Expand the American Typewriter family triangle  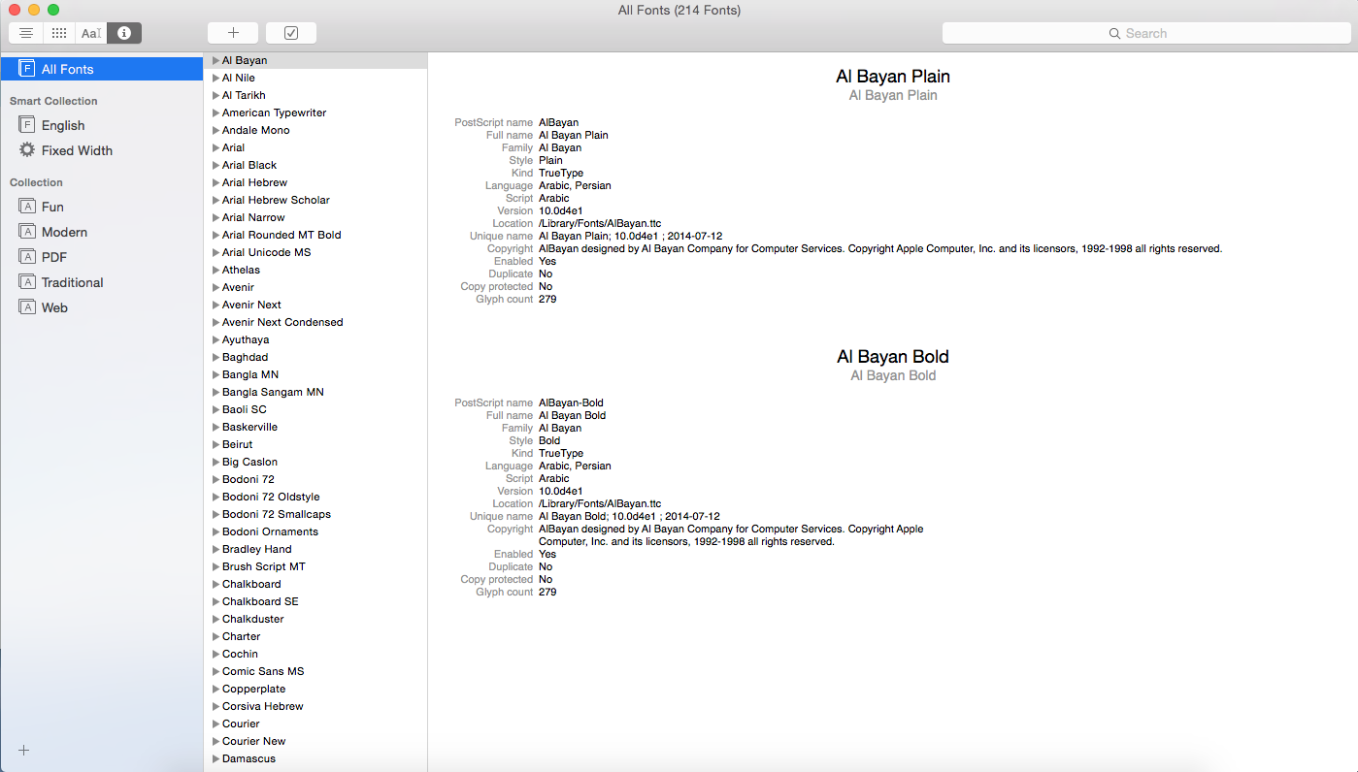[x=215, y=113]
